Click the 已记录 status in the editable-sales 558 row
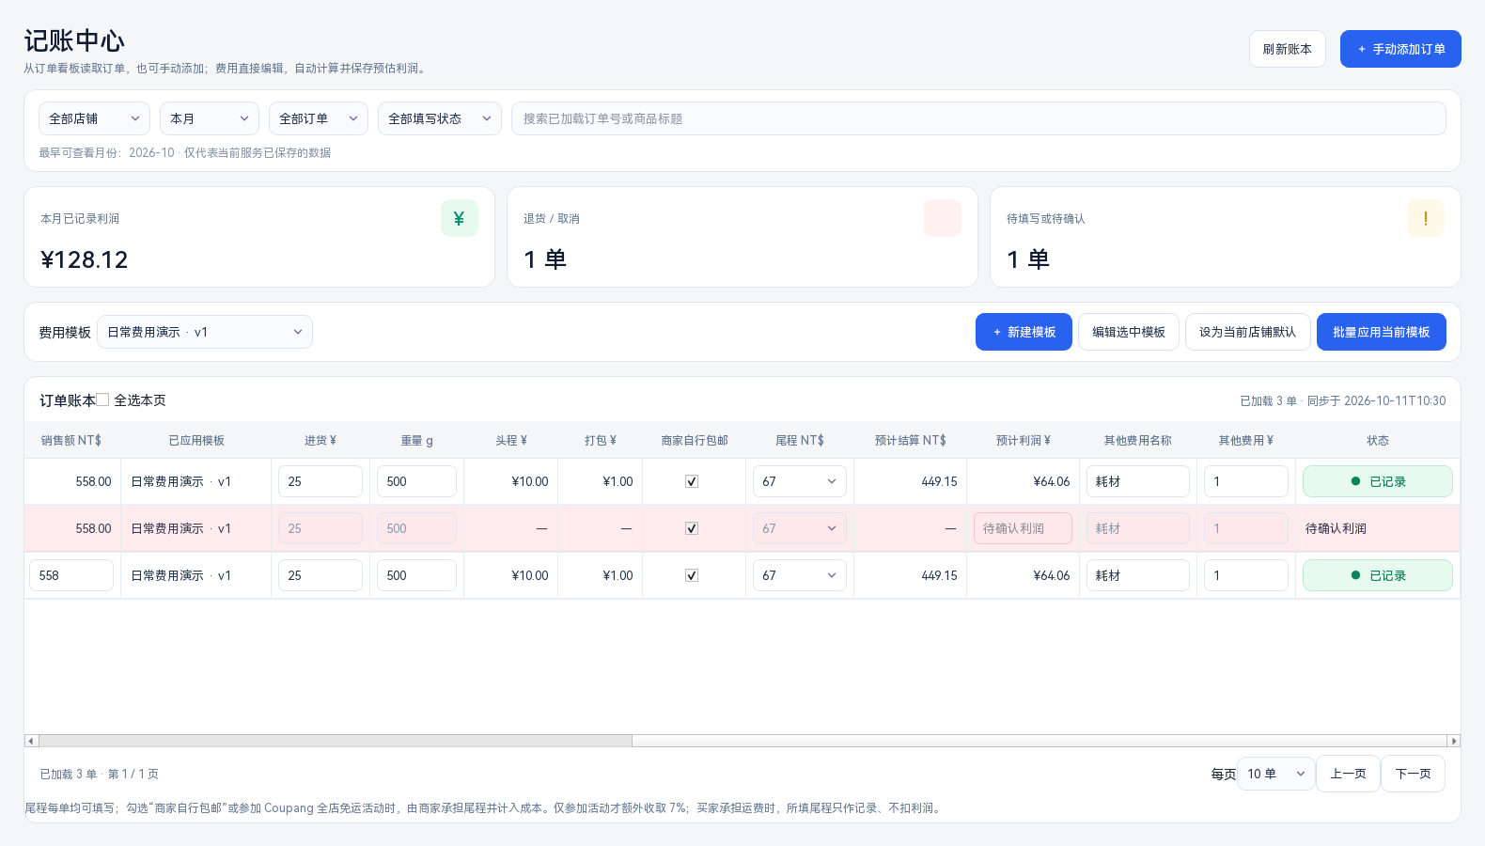The width and height of the screenshot is (1485, 846). 1378,575
